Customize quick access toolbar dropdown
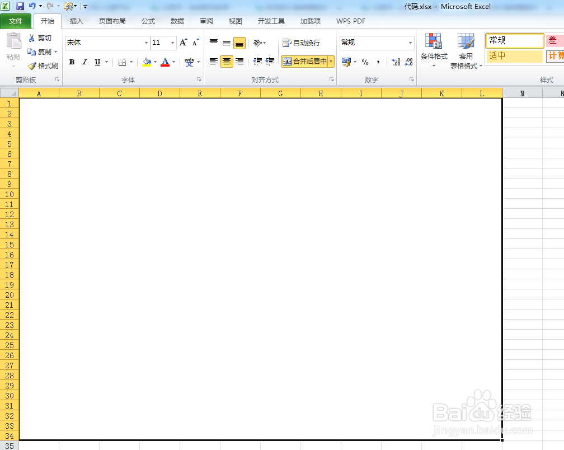This screenshot has width=564, height=450. point(85,6)
